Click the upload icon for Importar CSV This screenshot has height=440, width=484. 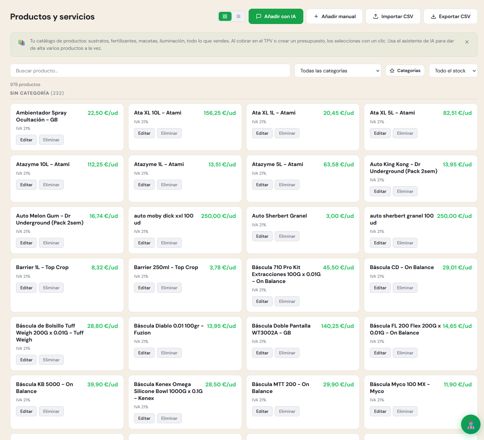(x=376, y=16)
